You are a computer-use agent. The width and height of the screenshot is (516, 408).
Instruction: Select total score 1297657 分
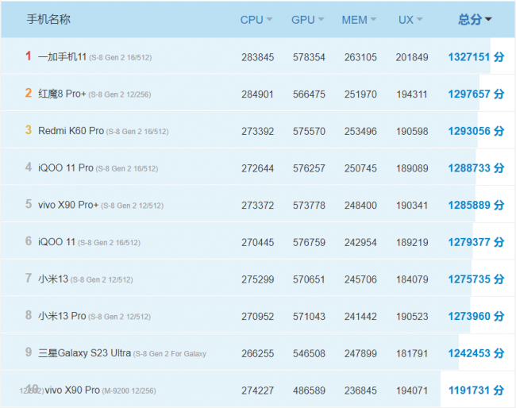(476, 94)
